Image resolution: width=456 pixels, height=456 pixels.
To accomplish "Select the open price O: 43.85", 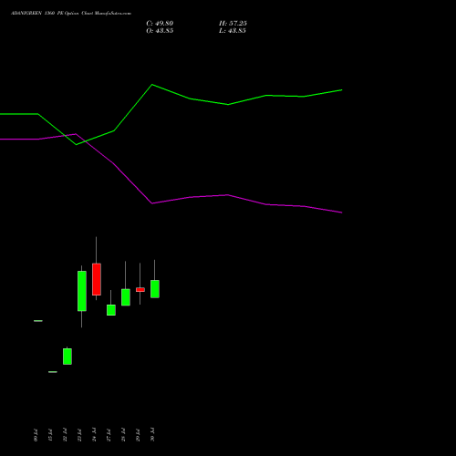I will pyautogui.click(x=160, y=31).
